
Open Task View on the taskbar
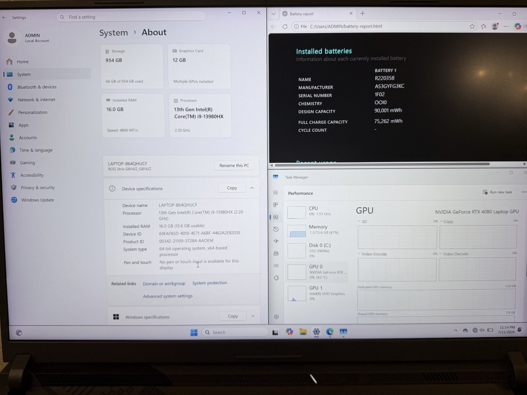[x=275, y=332]
